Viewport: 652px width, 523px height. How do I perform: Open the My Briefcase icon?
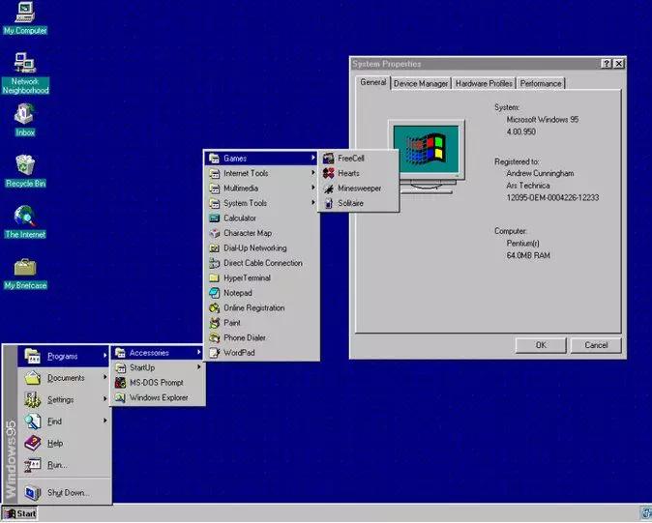pos(24,268)
